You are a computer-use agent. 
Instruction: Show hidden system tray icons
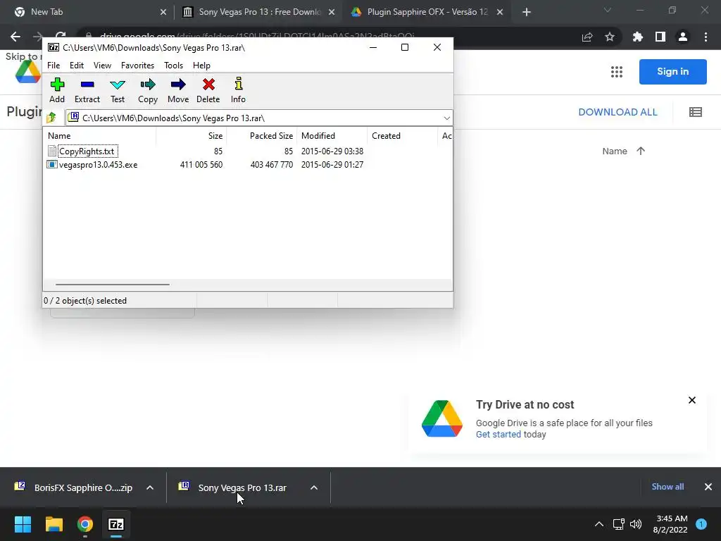pyautogui.click(x=598, y=524)
